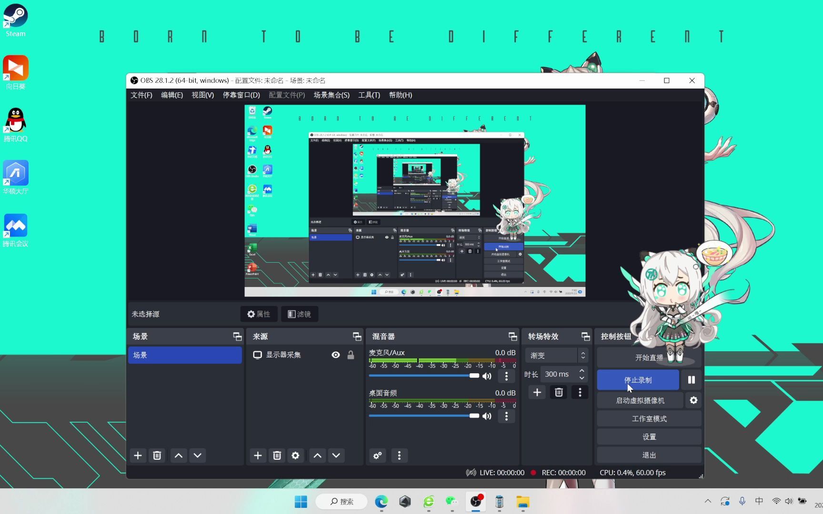
Task: Pop out the 来源 dock panel
Action: click(x=357, y=336)
